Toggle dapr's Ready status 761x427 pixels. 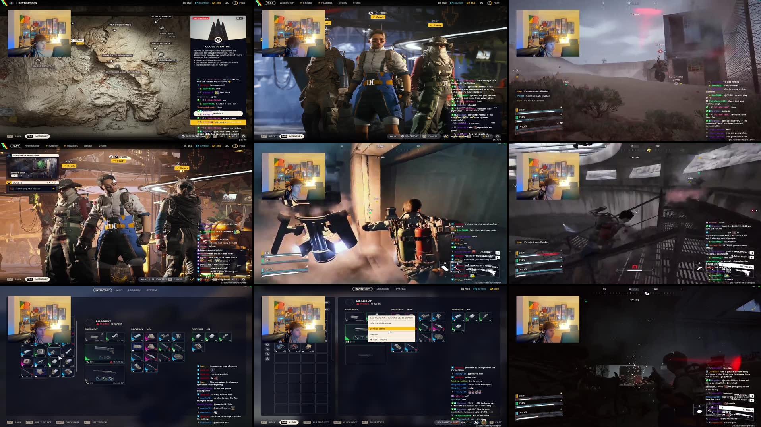(70, 166)
